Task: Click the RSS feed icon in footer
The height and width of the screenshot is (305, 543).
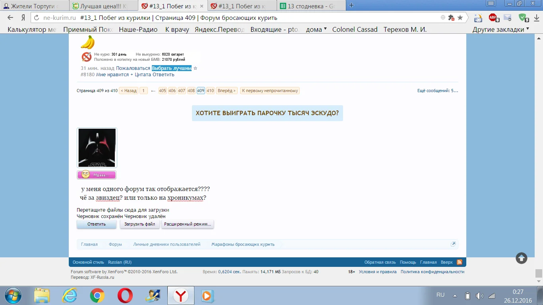Action: pyautogui.click(x=459, y=262)
